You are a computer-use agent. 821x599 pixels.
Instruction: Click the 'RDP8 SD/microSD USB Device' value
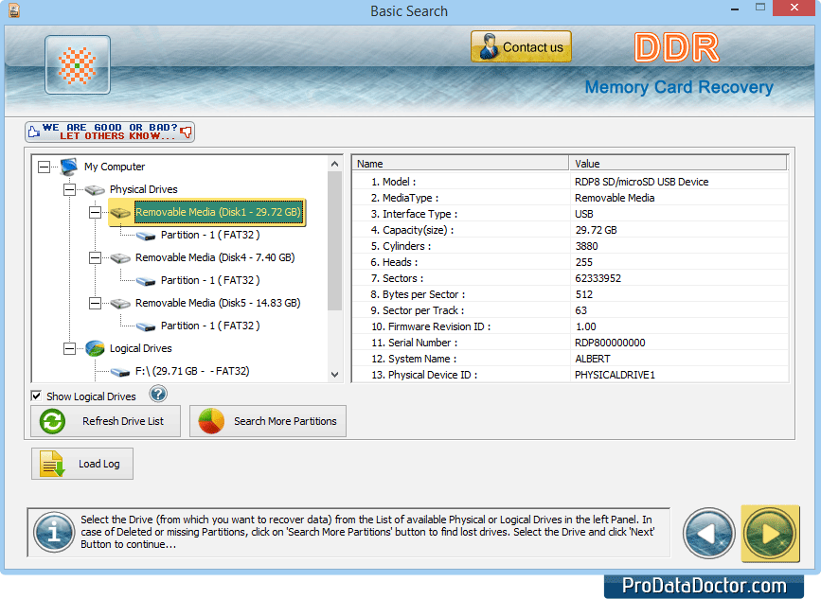[641, 182]
